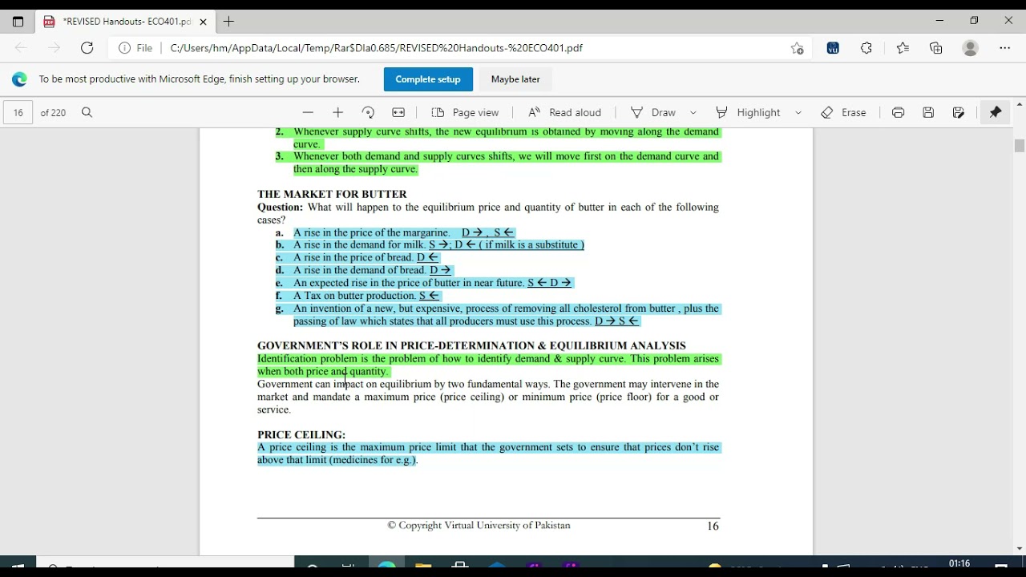The width and height of the screenshot is (1026, 577).
Task: Close the REVISED Handouts tab
Action: [x=203, y=22]
